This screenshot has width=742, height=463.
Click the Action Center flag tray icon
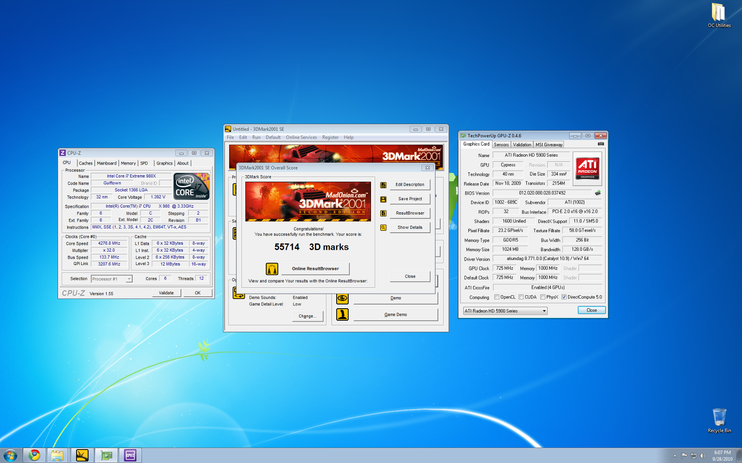684,456
